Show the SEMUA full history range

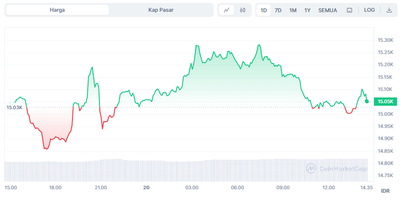tap(327, 10)
